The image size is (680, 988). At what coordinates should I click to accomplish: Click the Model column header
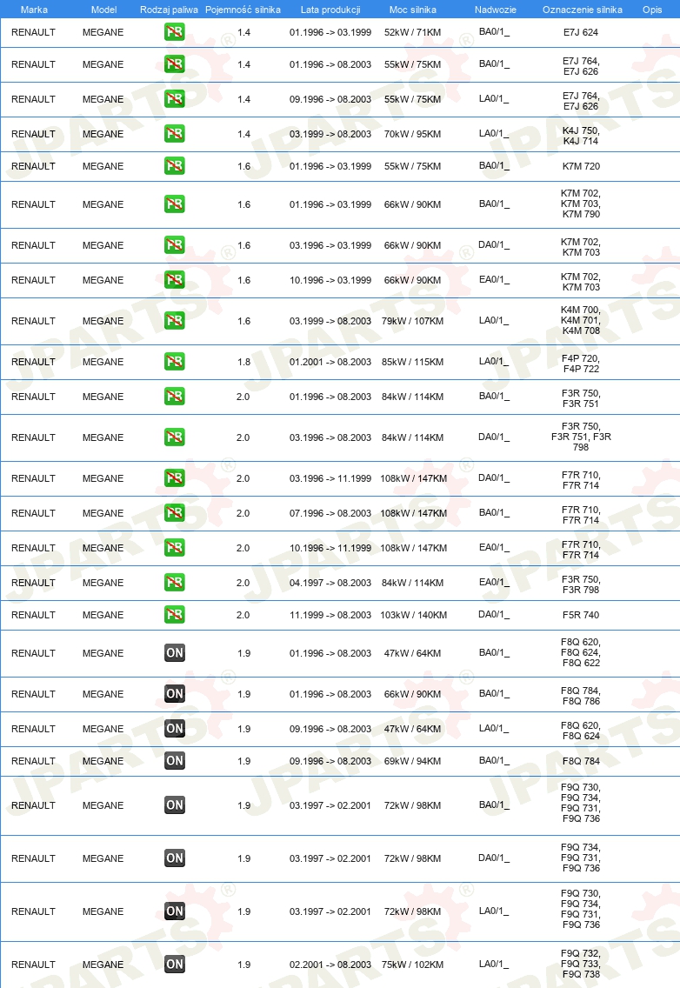coord(104,10)
